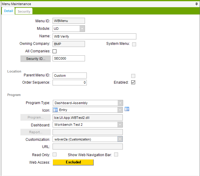This screenshot has width=200, height=176.
Task: Click the Entry icon inside the Icon combo box
Action: pos(55,110)
